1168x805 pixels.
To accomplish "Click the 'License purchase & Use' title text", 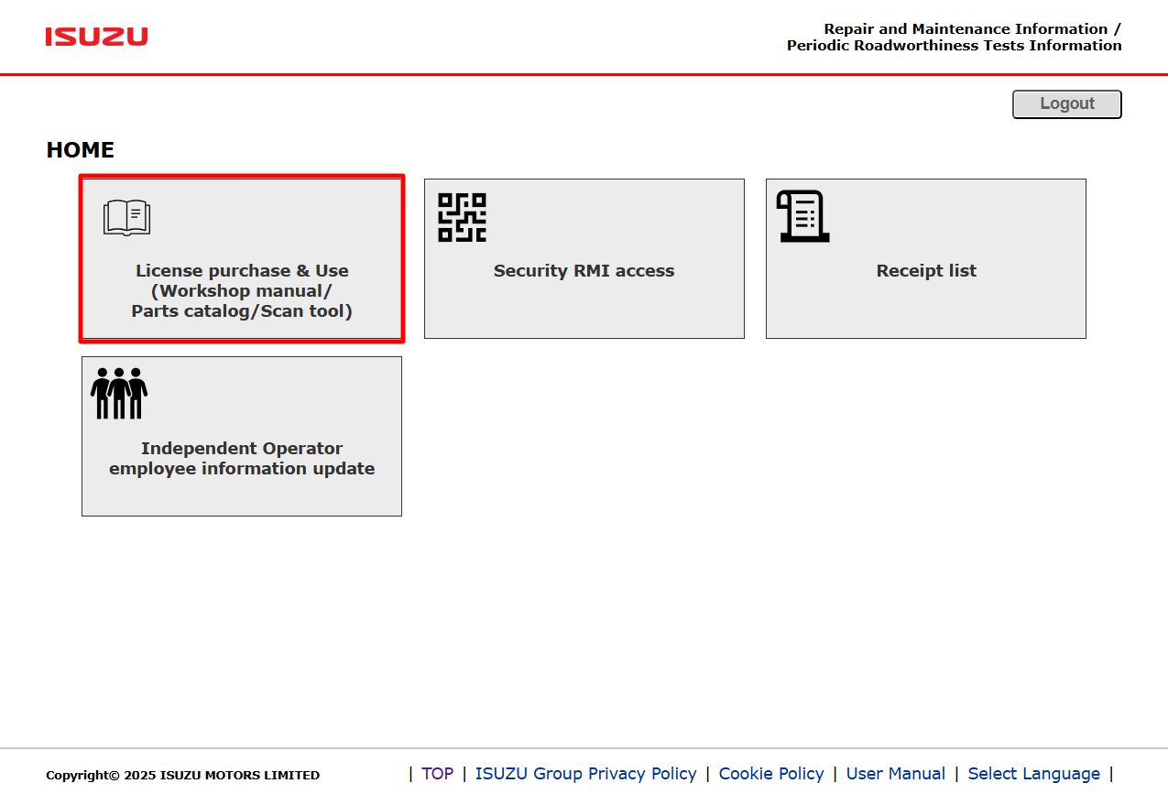I will 242,271.
